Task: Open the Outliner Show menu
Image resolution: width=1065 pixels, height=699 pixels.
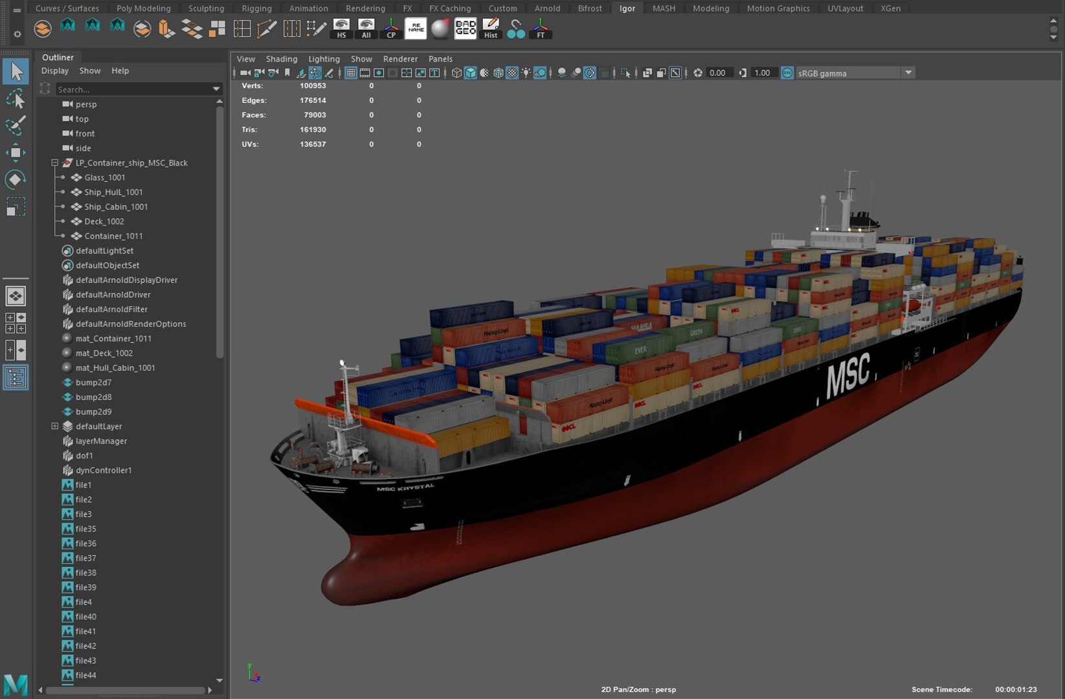Action: click(90, 71)
